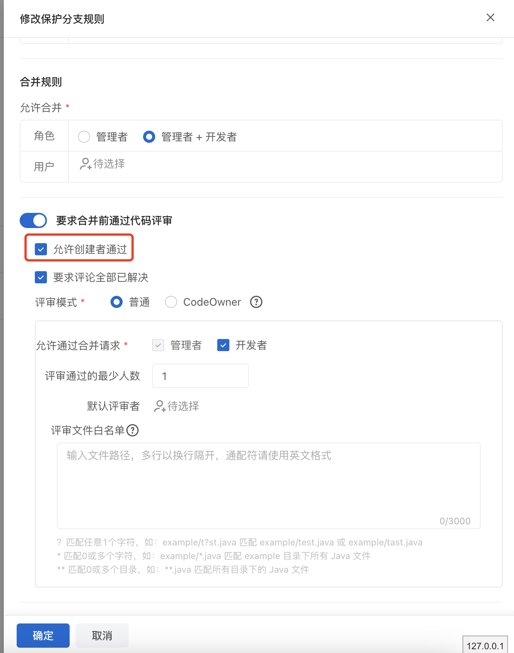Image resolution: width=514 pixels, height=653 pixels.
Task: Click the 确定 confirm button
Action: [43, 635]
